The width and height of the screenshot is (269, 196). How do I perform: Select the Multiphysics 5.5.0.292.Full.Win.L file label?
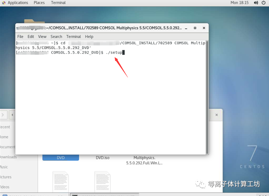coord(144,160)
